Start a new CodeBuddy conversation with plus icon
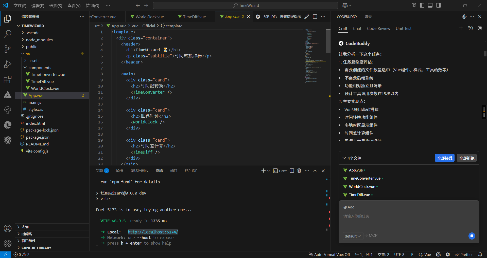Screen dimensions: 487x258 click(x=461, y=28)
